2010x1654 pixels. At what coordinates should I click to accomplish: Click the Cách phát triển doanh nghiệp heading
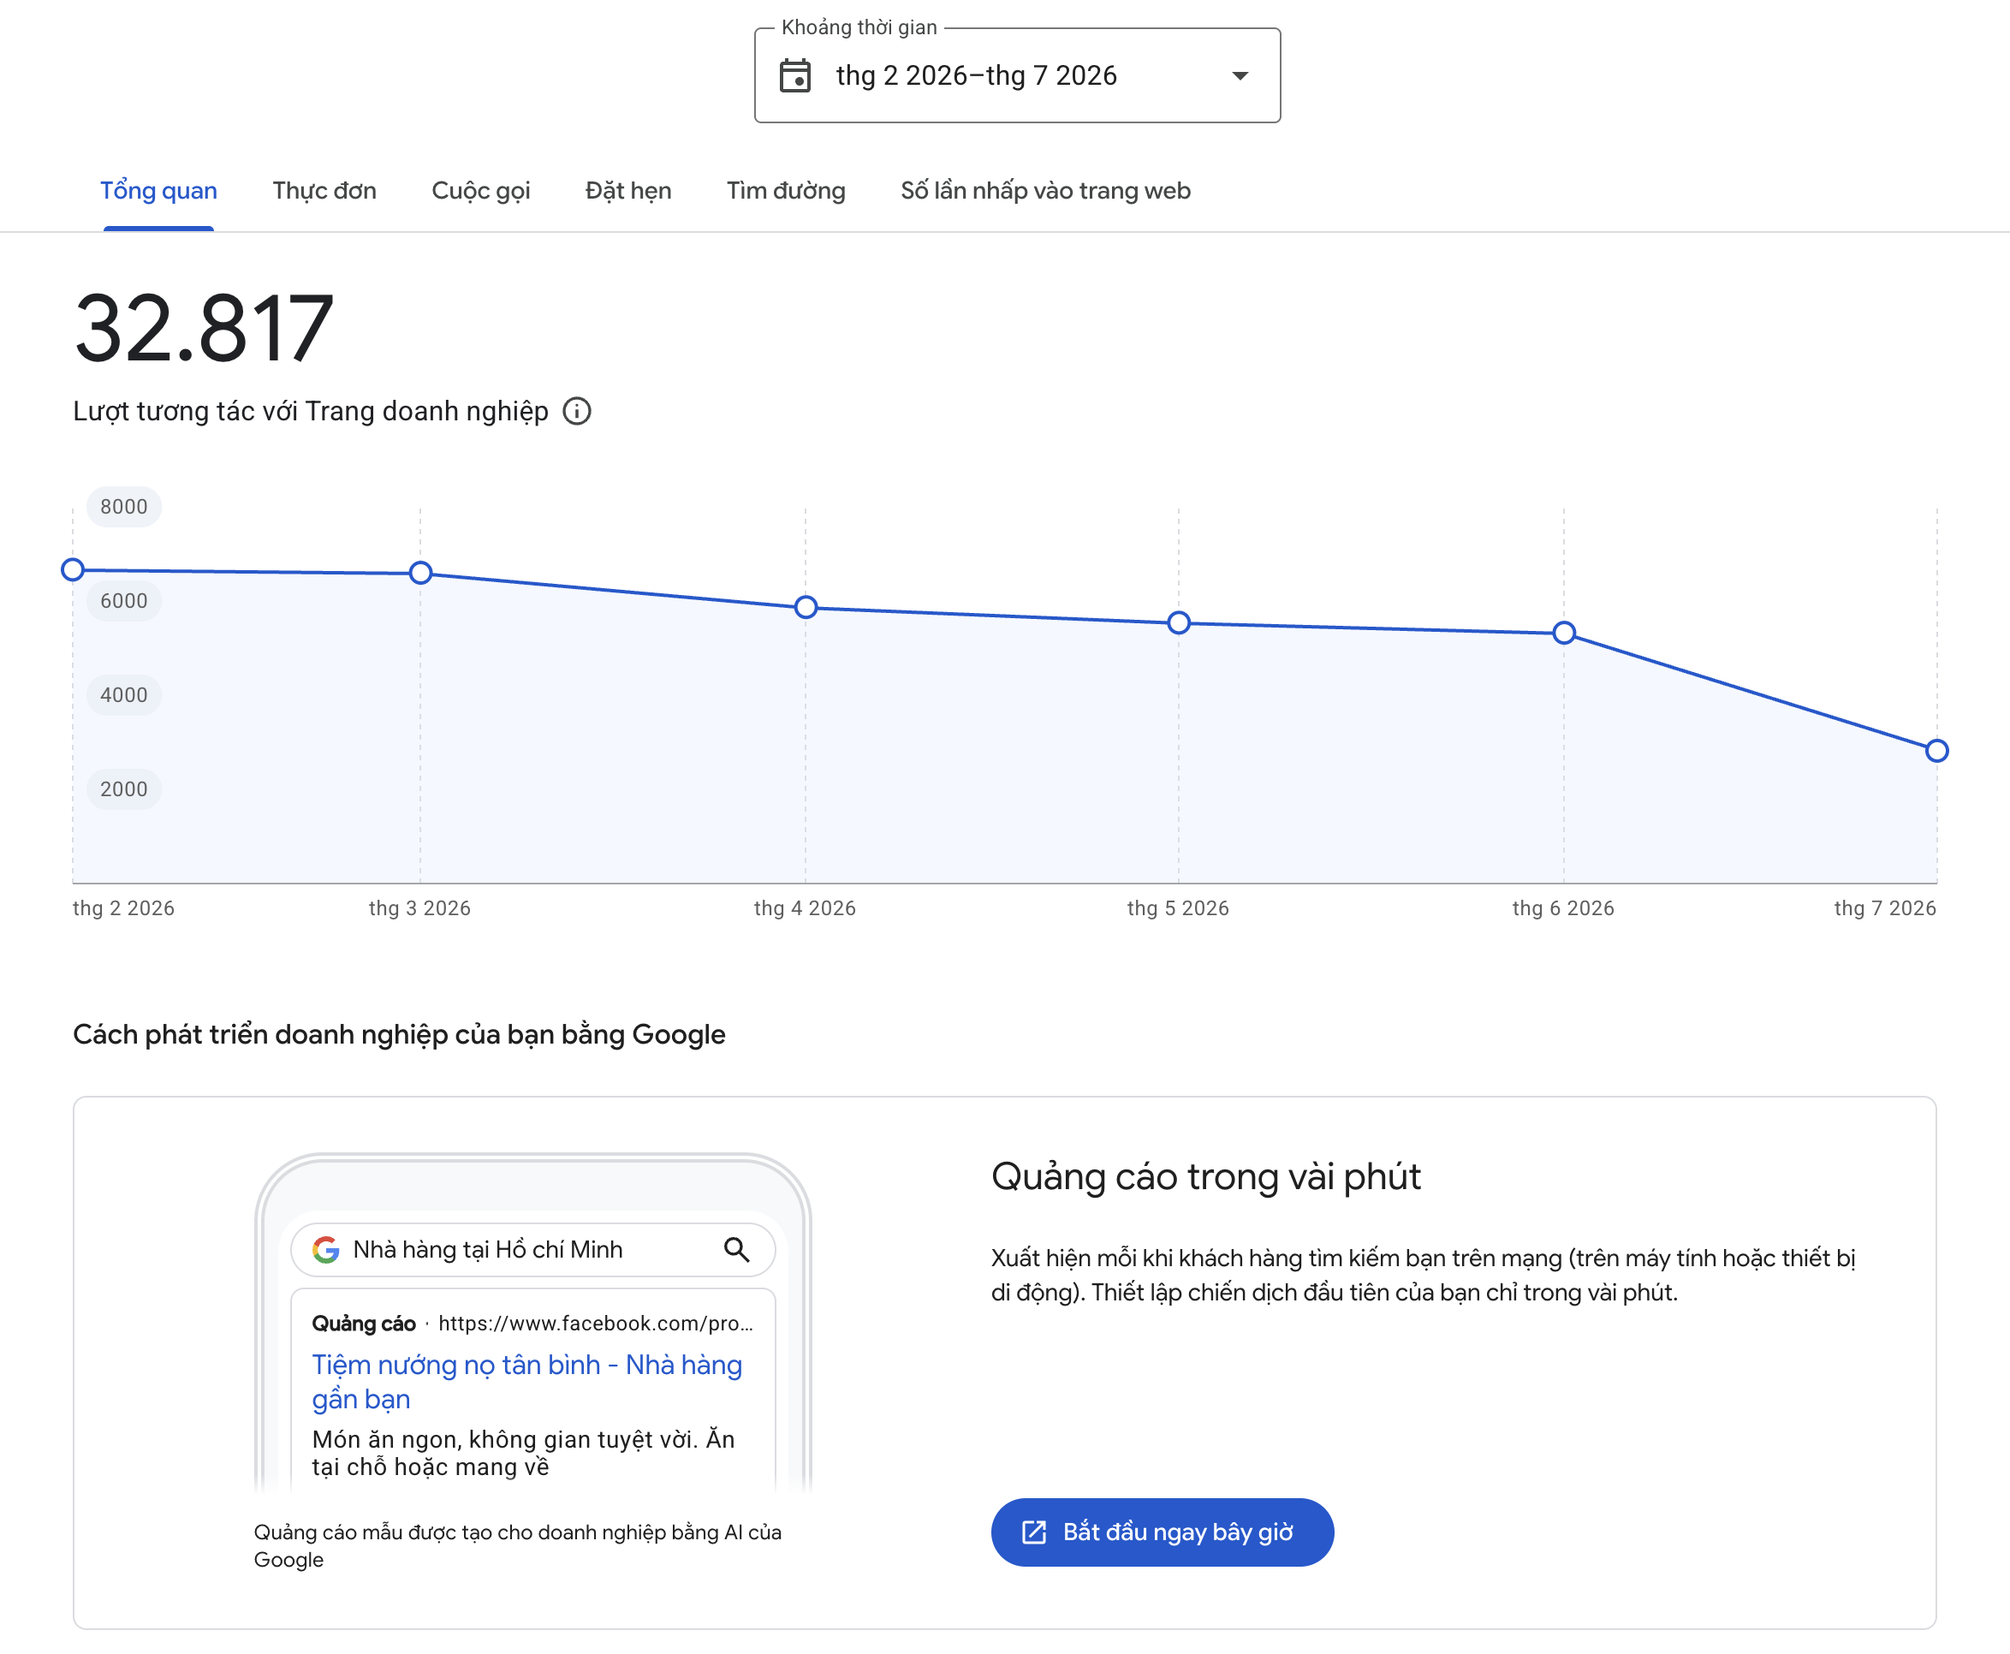tap(399, 1035)
